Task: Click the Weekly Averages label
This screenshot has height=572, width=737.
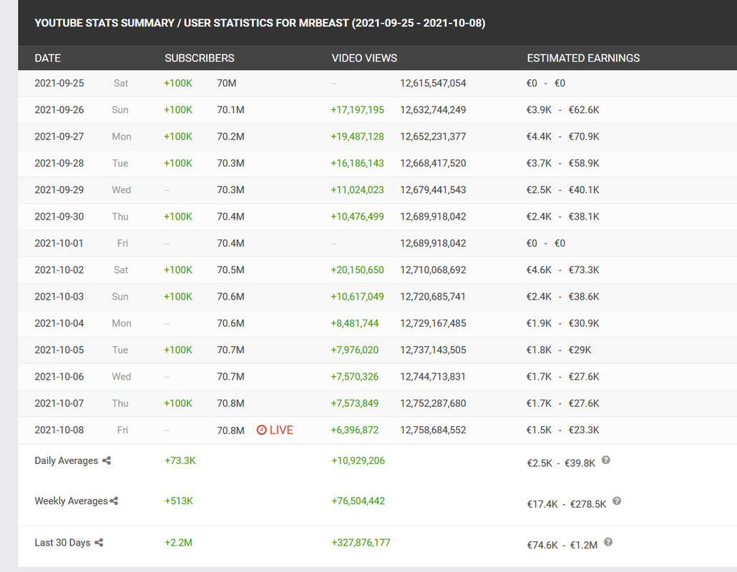Action: point(71,501)
